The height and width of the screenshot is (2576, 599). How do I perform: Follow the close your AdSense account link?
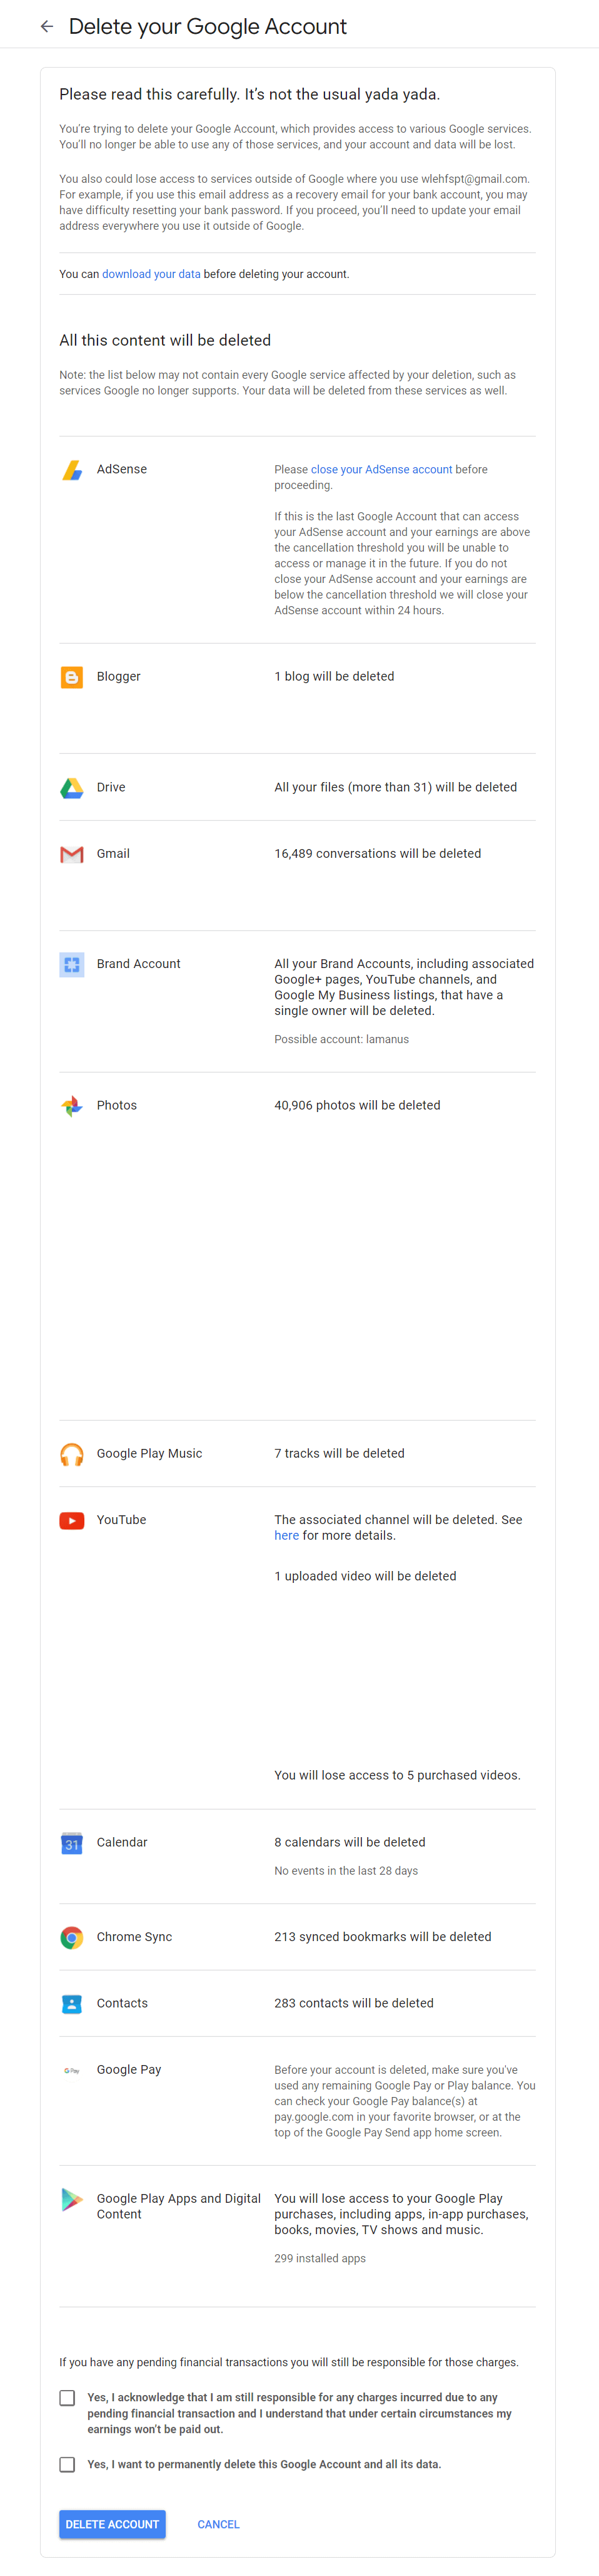click(x=381, y=470)
